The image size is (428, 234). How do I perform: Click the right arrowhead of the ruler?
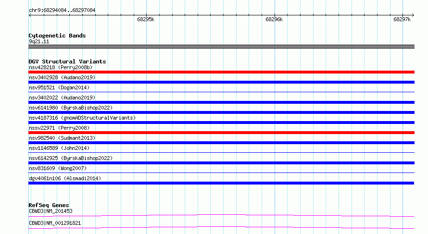pos(413,15)
